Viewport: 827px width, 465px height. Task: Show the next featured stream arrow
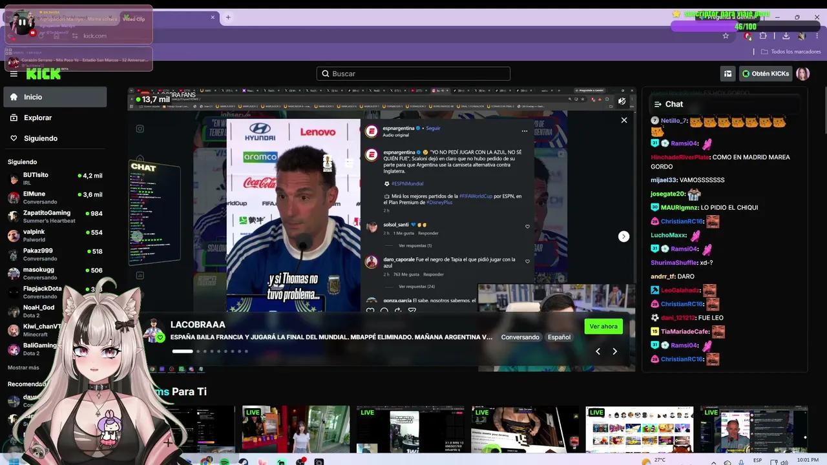pos(614,351)
